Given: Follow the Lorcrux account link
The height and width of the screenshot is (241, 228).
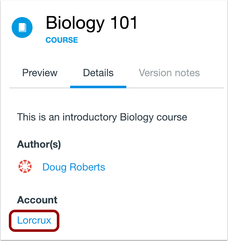Looking at the screenshot, I should click(x=34, y=220).
